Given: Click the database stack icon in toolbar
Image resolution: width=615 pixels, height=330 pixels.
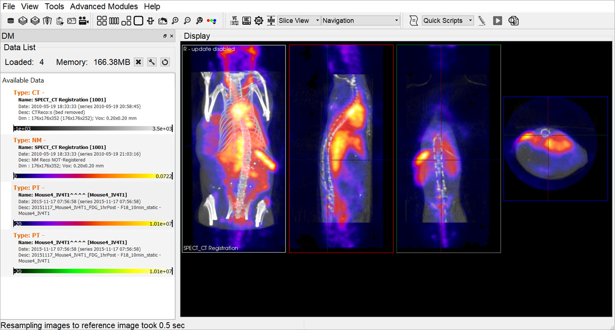Looking at the screenshot, I should click(x=11, y=21).
